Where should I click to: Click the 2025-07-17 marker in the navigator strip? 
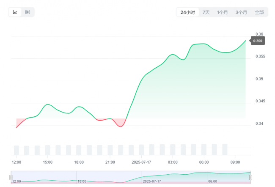tap(152, 181)
